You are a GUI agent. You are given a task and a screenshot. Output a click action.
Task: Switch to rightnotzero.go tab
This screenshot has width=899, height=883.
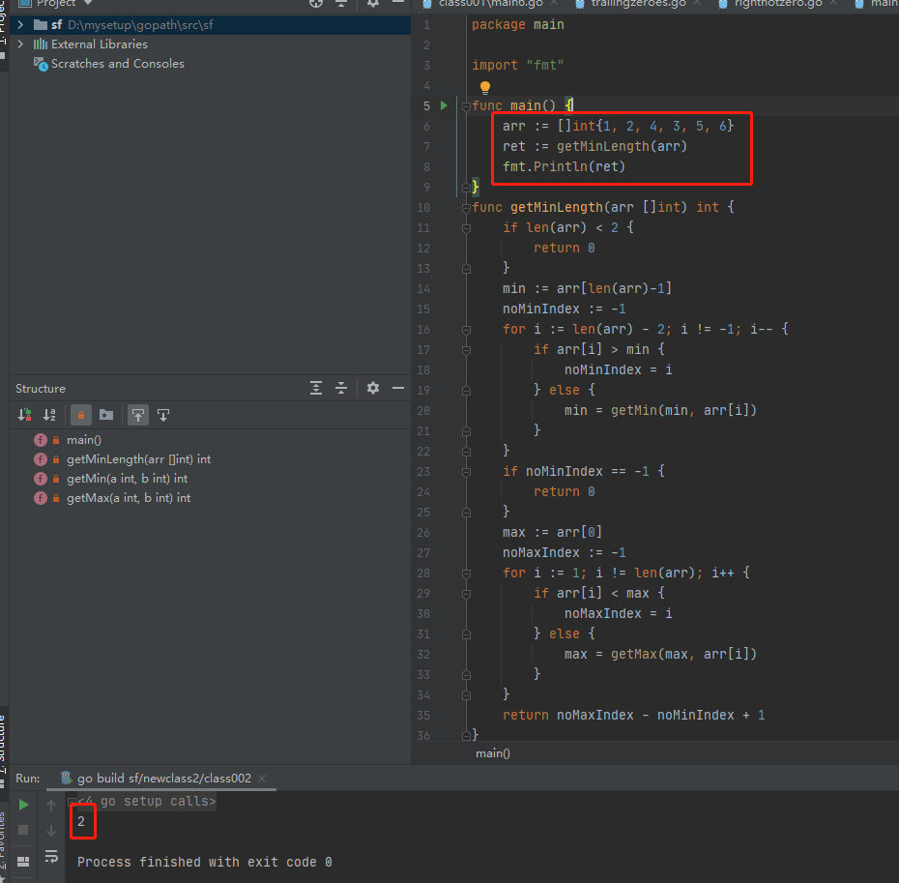tap(778, 4)
